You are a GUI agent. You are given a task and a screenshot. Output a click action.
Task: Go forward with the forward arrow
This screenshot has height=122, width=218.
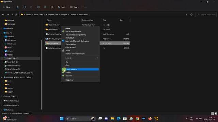(x=8, y=15)
